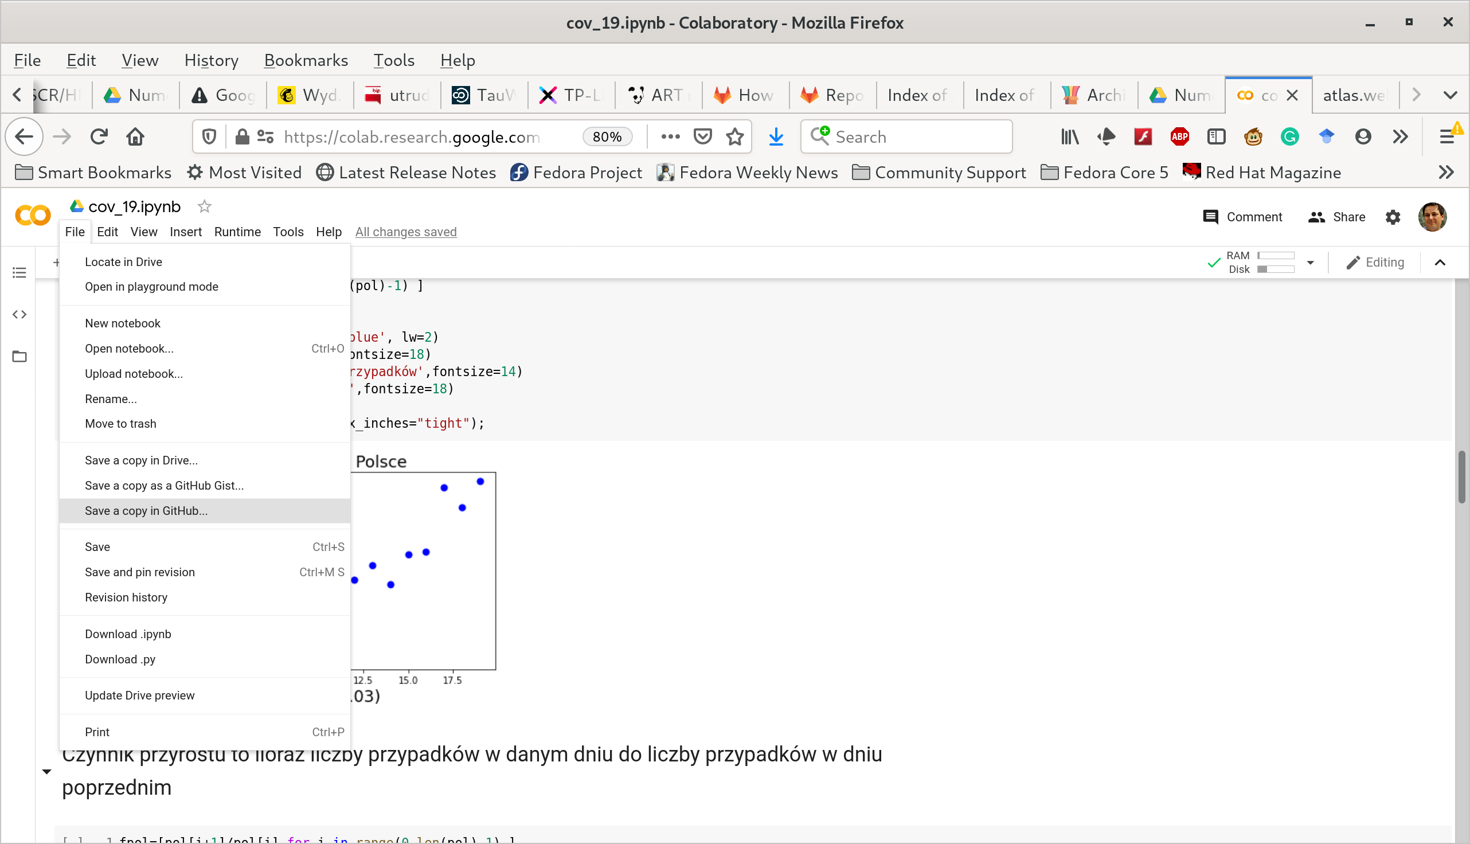Collapse the header with the chevron
1470x844 pixels.
(1440, 263)
